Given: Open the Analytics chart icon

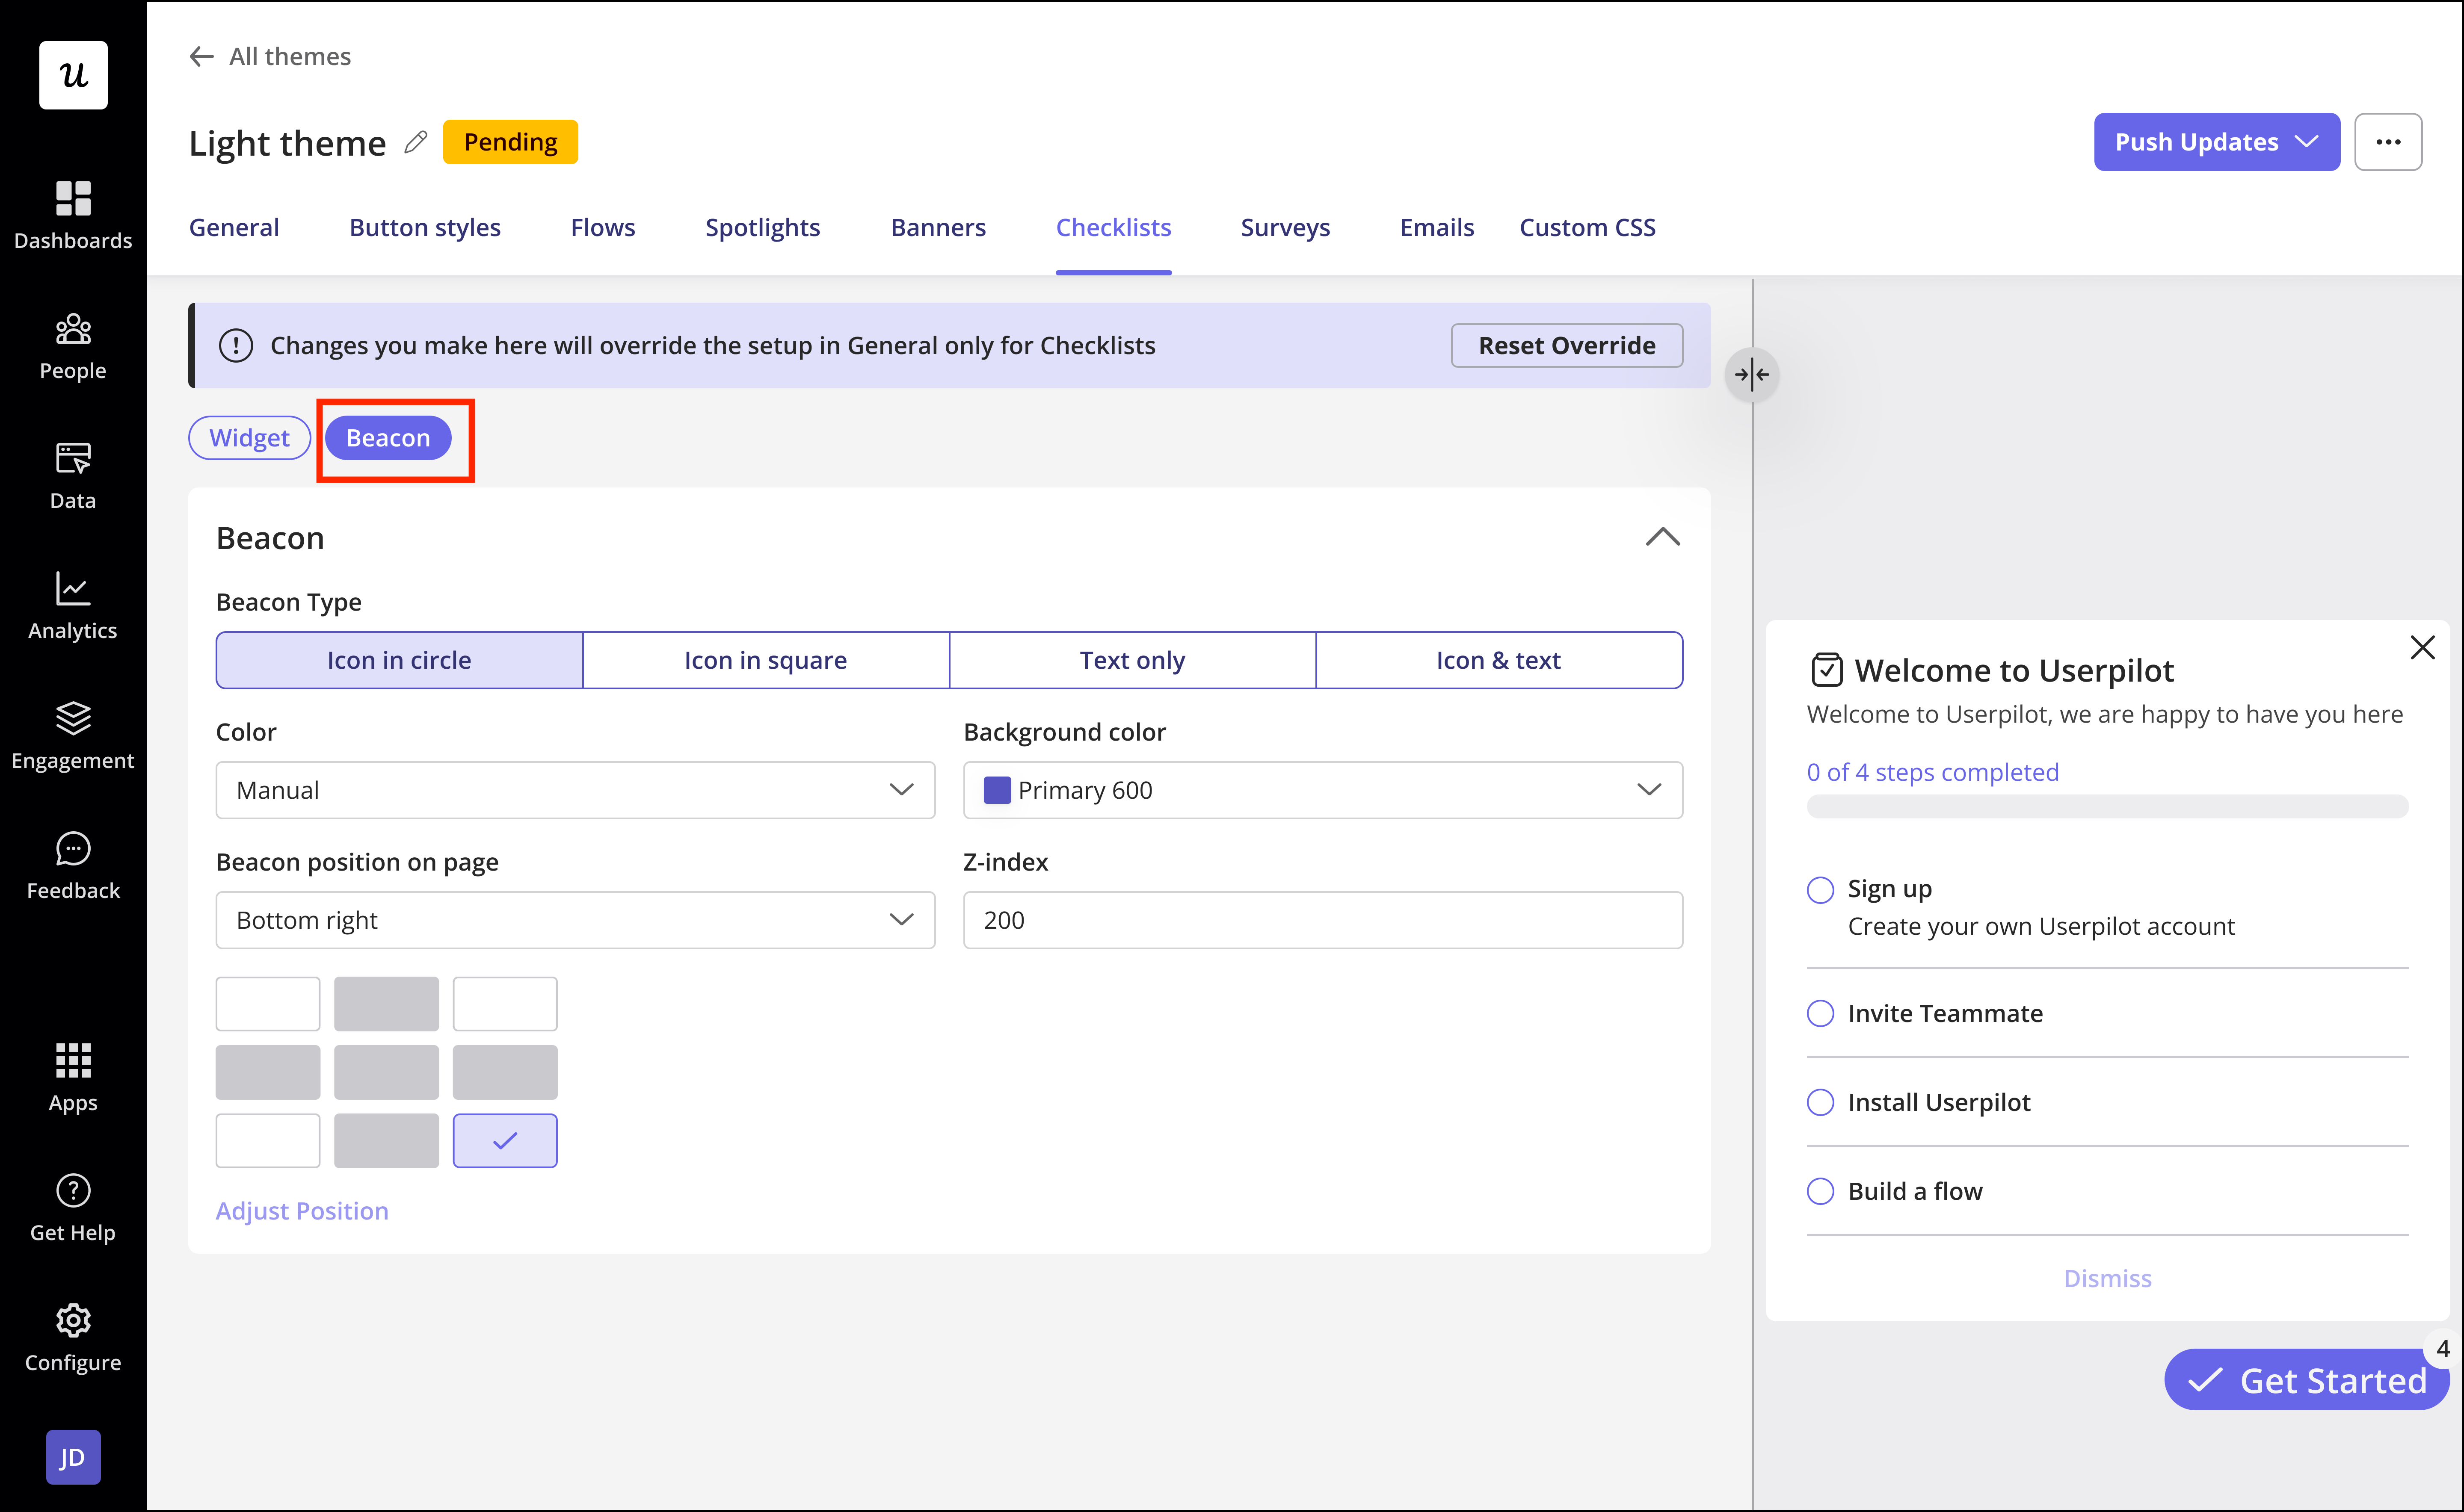Looking at the screenshot, I should tap(73, 588).
